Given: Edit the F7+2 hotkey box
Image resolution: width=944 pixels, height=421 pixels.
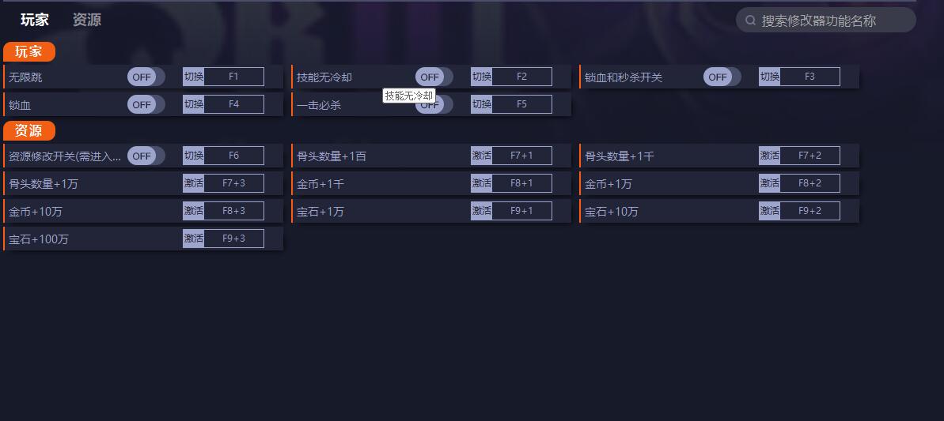Looking at the screenshot, I should pos(809,156).
